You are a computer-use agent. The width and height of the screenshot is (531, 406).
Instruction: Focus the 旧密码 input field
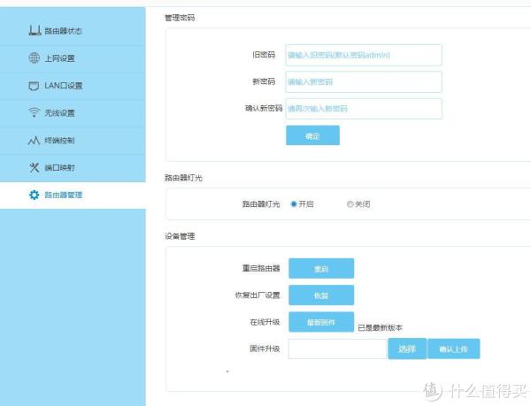(363, 55)
